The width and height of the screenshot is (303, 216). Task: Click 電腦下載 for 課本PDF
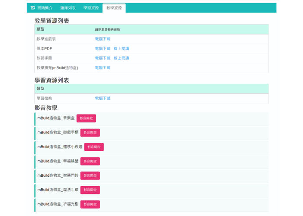[x=103, y=49]
